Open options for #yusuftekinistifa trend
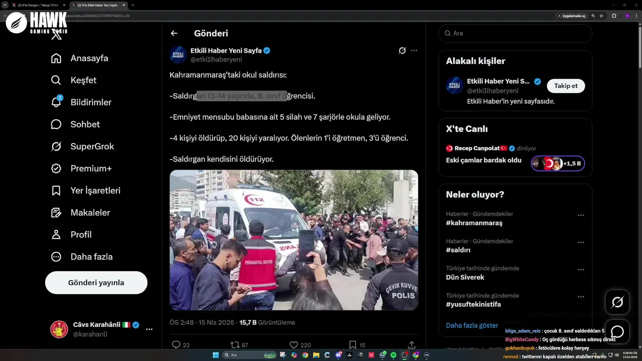The height and width of the screenshot is (361, 642). [x=581, y=297]
